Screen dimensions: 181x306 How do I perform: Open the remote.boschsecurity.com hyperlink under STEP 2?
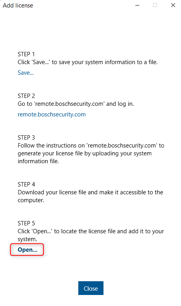tap(52, 114)
